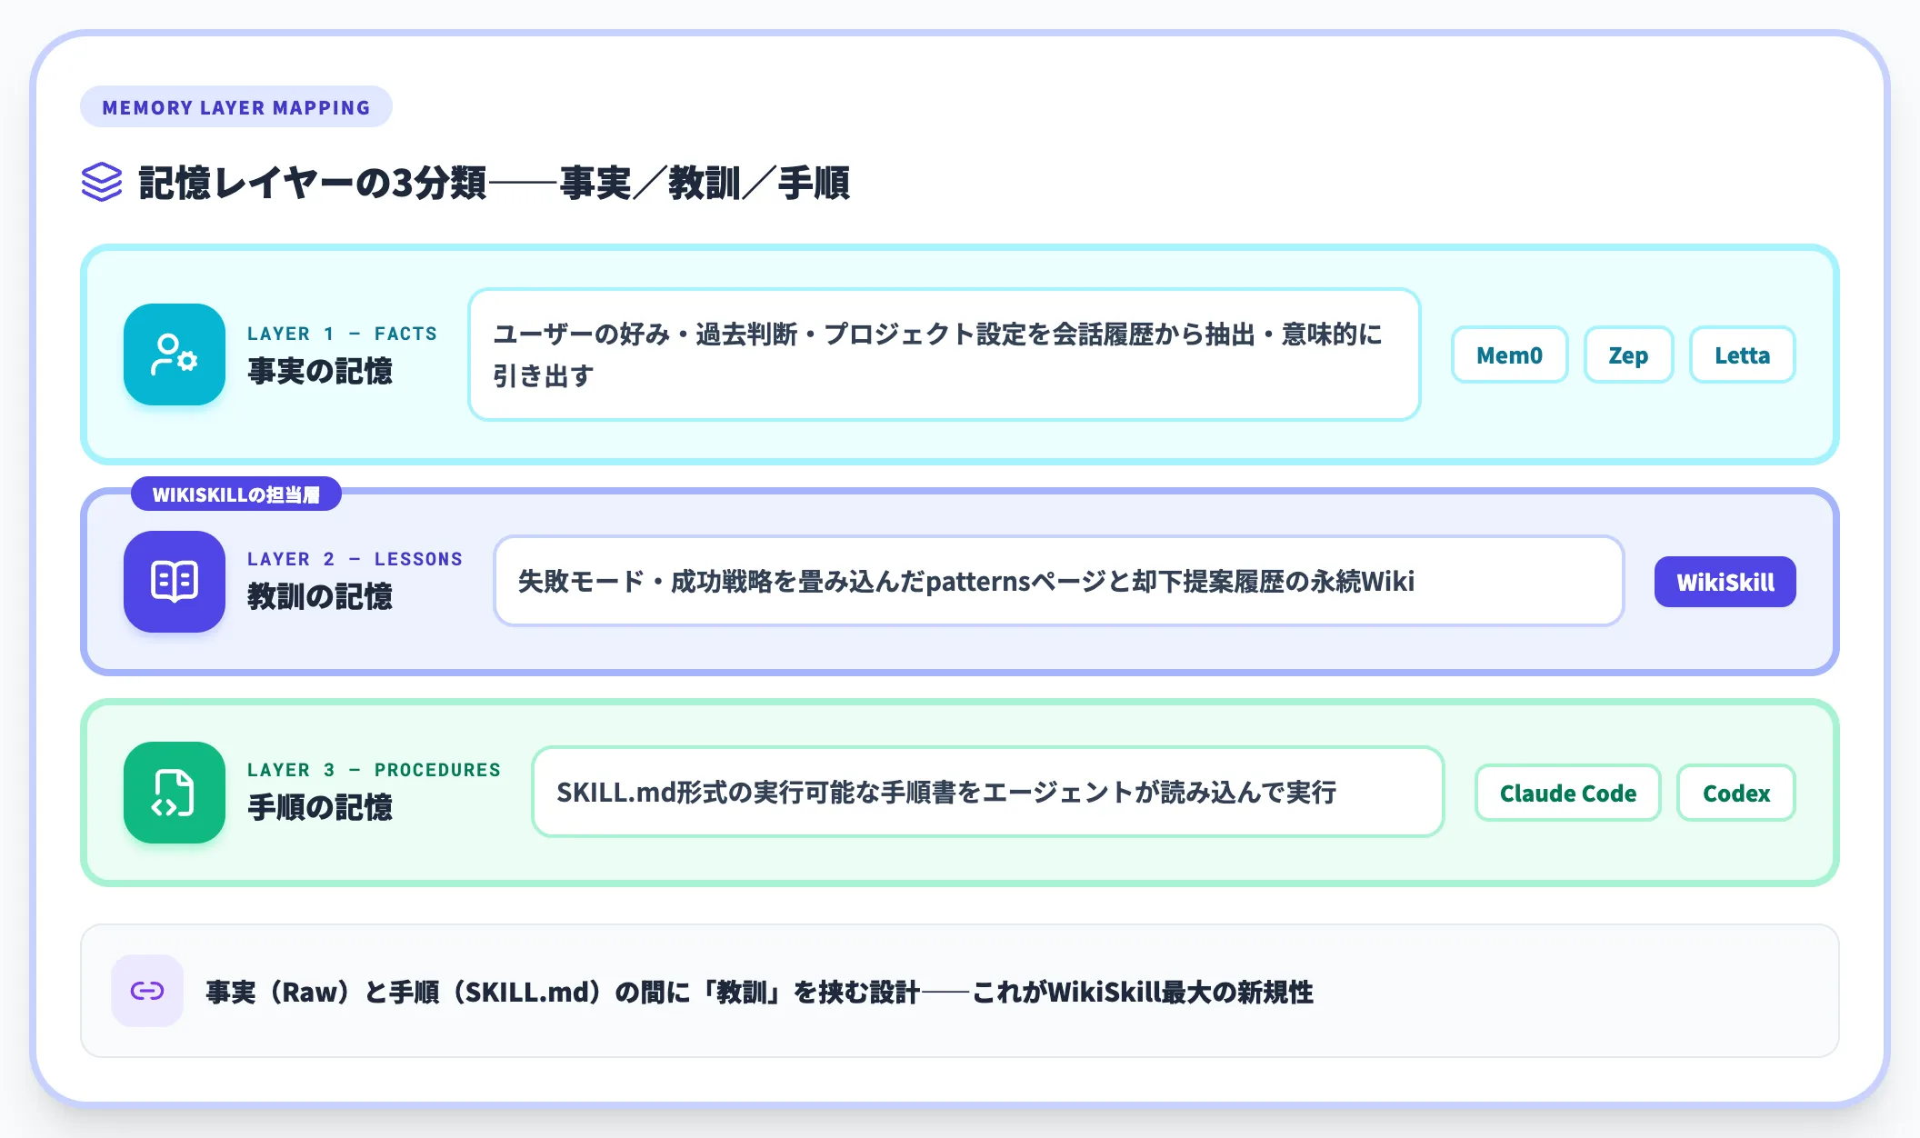Click the footer text about WikiSkill最大の新規性
1920x1138 pixels.
[759, 992]
